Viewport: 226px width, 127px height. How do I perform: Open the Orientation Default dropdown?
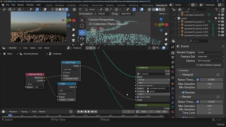coord(102,14)
